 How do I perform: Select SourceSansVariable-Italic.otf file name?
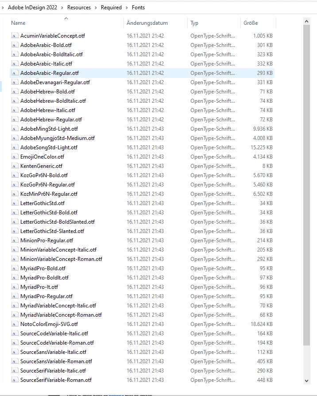click(54, 352)
